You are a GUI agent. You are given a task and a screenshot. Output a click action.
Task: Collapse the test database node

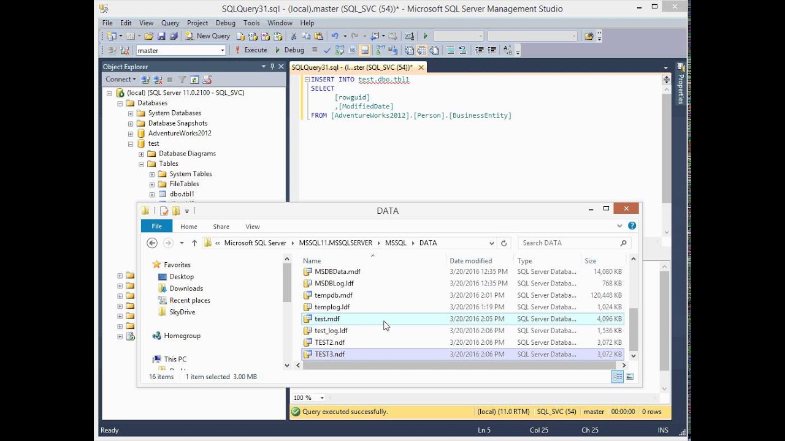(131, 144)
